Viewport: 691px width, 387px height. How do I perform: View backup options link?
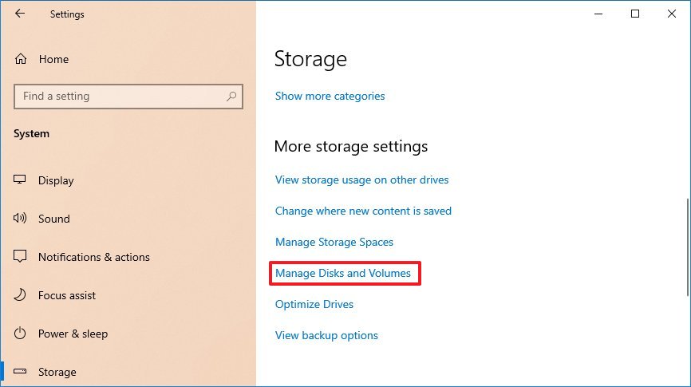tap(326, 335)
